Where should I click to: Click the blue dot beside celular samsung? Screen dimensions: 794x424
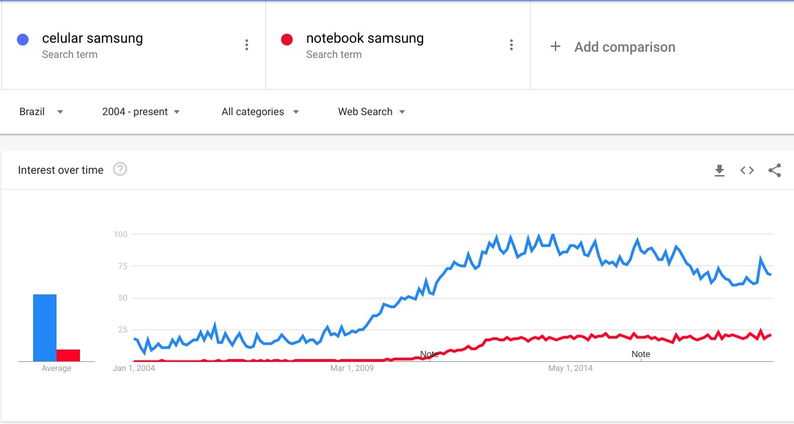(x=23, y=39)
